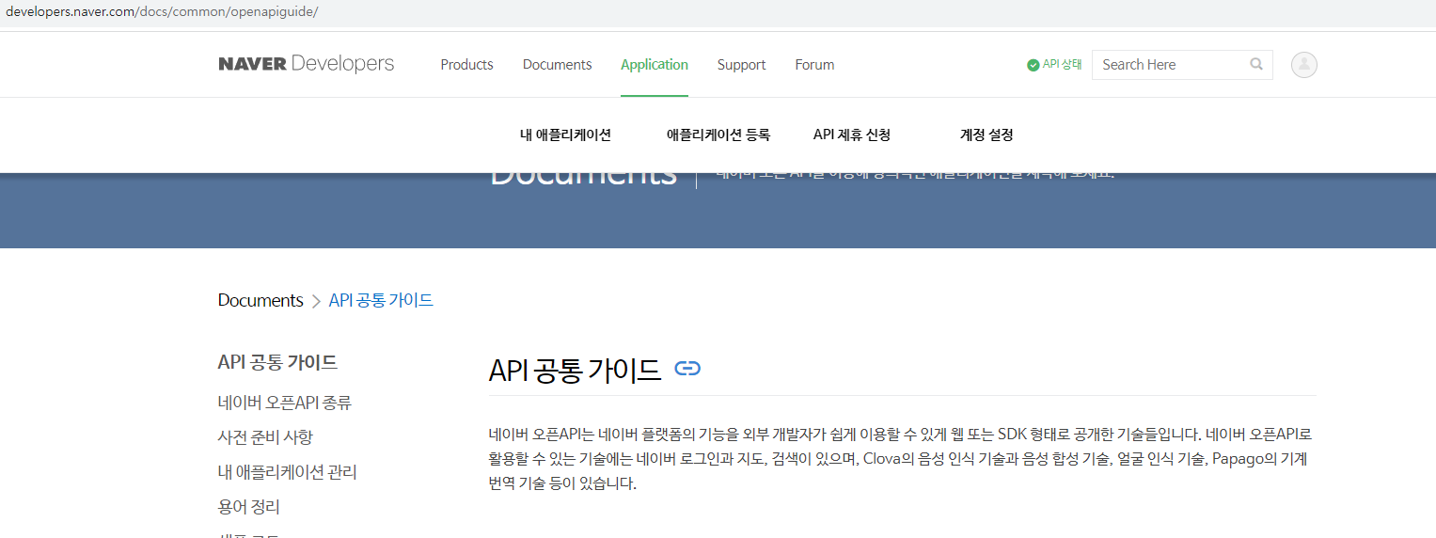This screenshot has width=1436, height=538.
Task: Click the browser address bar URL
Action: (162, 11)
